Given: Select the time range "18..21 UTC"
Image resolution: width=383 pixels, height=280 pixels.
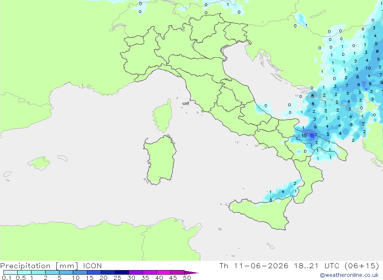Looking at the screenshot, I should pyautogui.click(x=317, y=265).
